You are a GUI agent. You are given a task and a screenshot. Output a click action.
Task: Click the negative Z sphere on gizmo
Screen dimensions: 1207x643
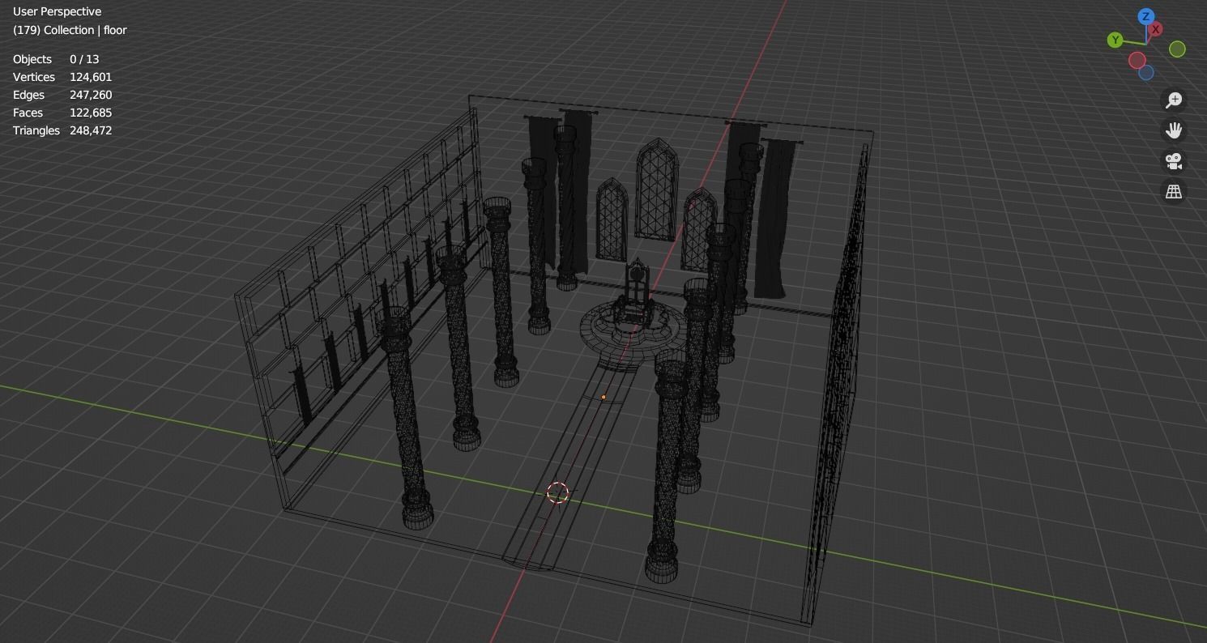(x=1145, y=73)
